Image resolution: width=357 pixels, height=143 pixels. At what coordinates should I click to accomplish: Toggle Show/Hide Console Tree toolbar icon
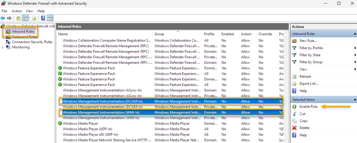(x=25, y=18)
